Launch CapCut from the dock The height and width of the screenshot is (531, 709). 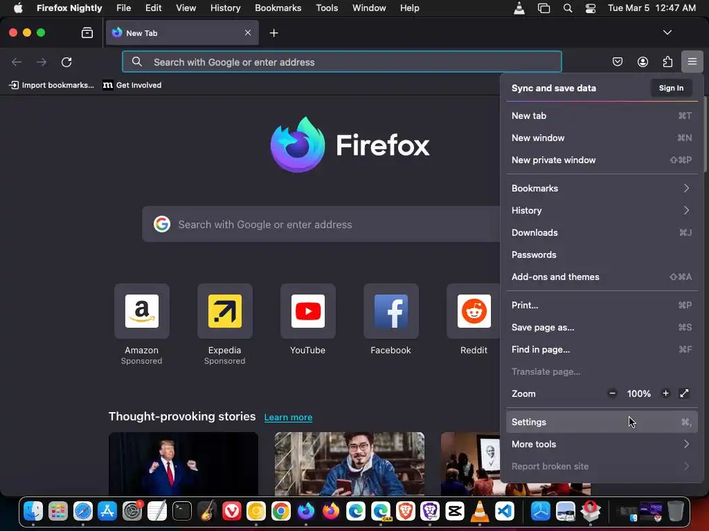click(455, 511)
